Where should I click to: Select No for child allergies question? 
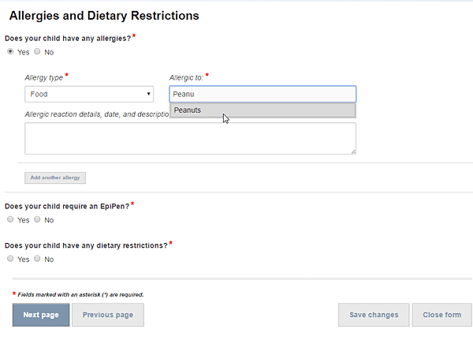click(37, 52)
